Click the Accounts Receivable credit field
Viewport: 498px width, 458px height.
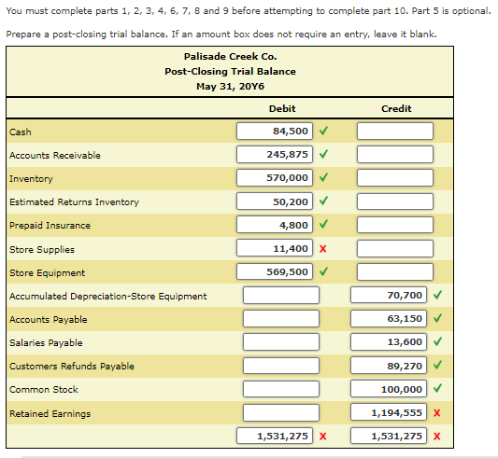[395, 155]
